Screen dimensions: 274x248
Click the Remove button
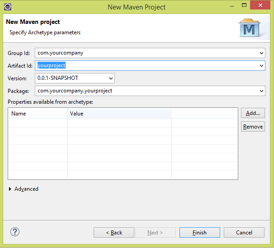tap(253, 127)
